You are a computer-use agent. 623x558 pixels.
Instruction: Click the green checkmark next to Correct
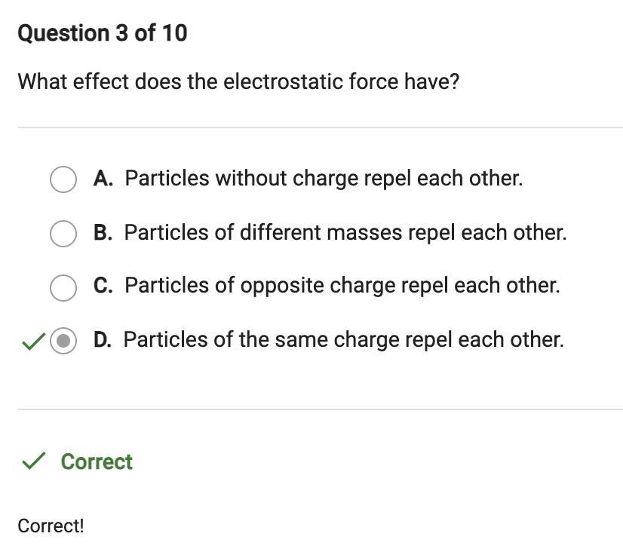point(33,461)
